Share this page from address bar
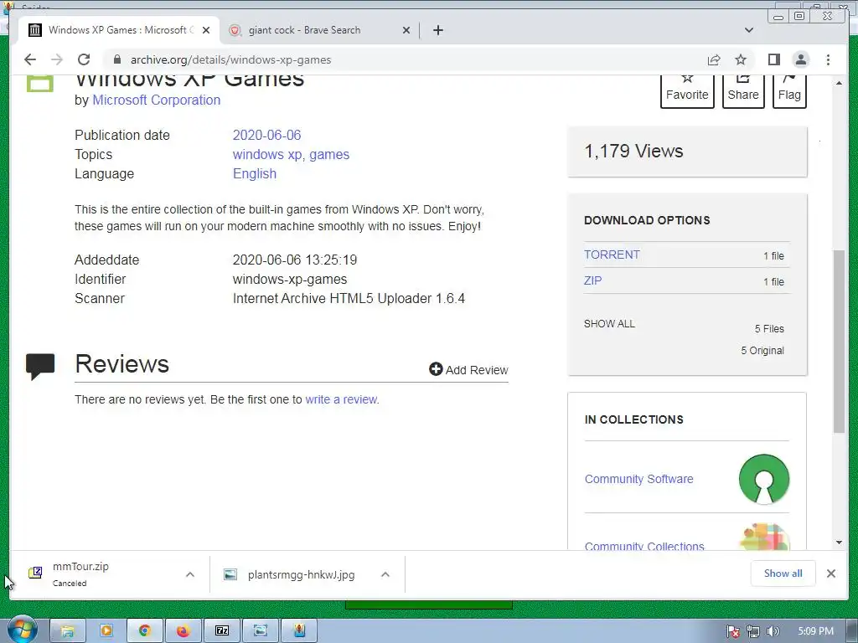Viewport: 858px width, 643px height. (714, 59)
